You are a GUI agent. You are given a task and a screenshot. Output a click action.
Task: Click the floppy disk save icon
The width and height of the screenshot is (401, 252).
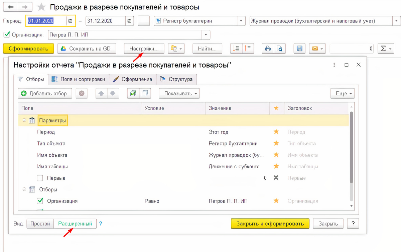click(x=299, y=48)
